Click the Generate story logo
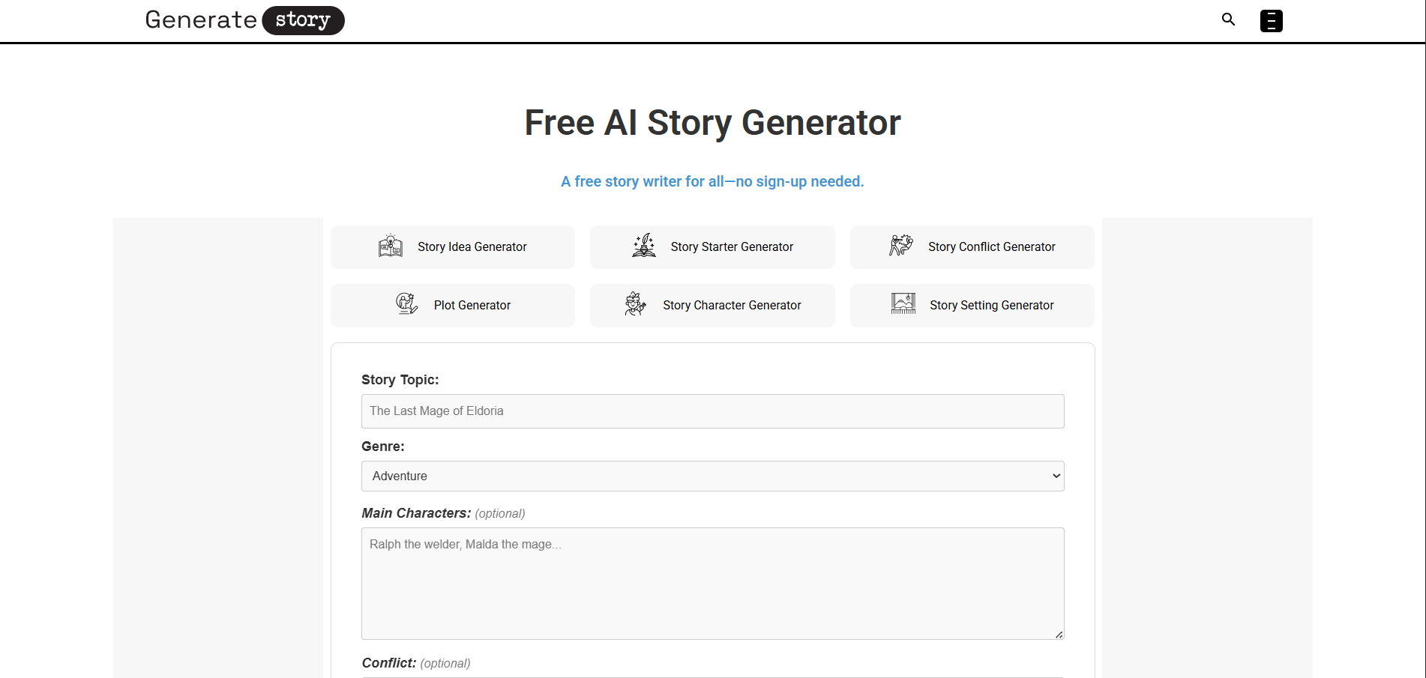1426x678 pixels. [244, 20]
